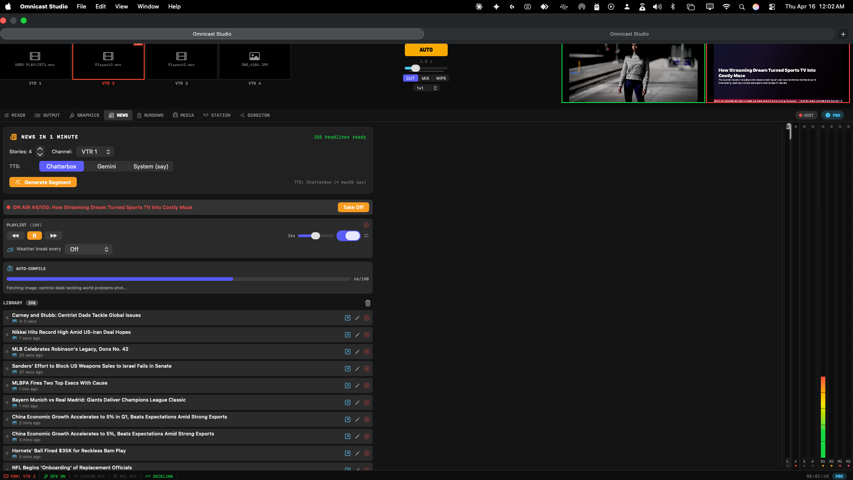This screenshot has width=853, height=480.
Task: Open the Weather break every dropdown
Action: click(x=88, y=250)
